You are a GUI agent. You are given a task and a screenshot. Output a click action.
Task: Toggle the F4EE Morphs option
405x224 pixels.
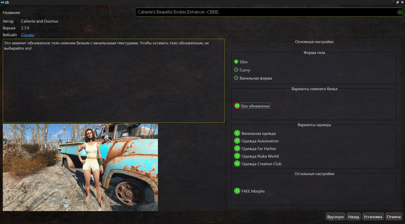pos(250,191)
